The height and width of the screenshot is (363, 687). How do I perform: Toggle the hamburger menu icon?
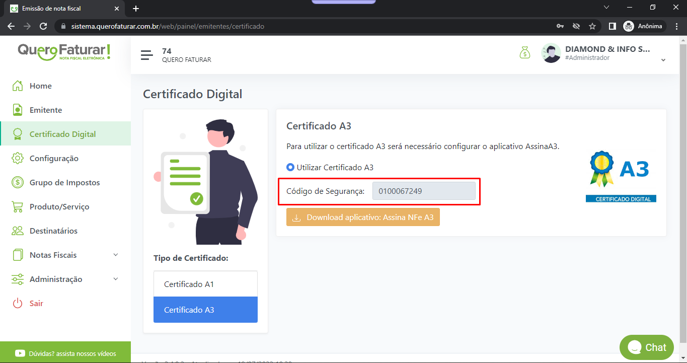(x=147, y=55)
